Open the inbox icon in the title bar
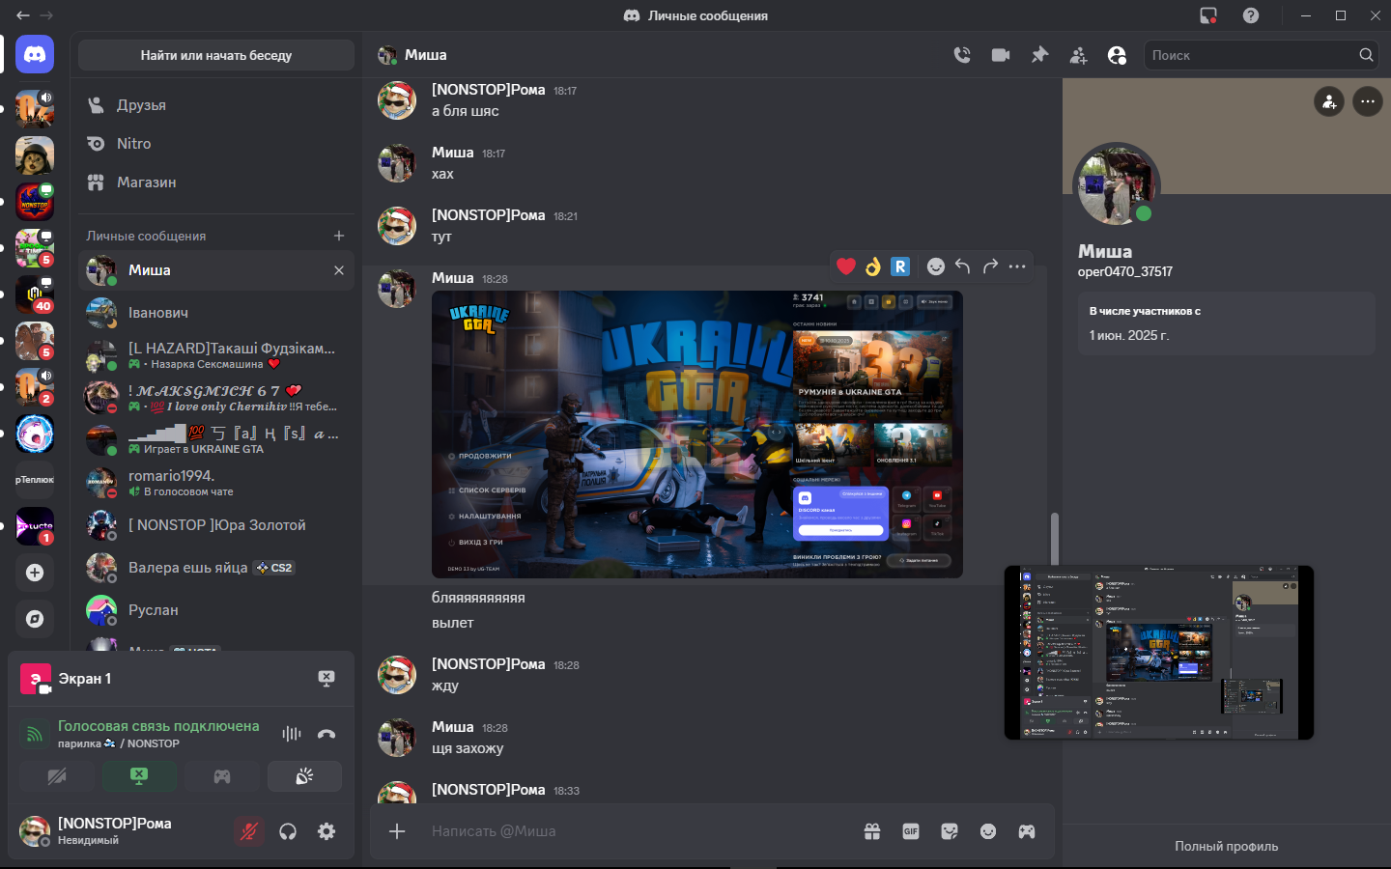This screenshot has width=1391, height=869. (1208, 15)
